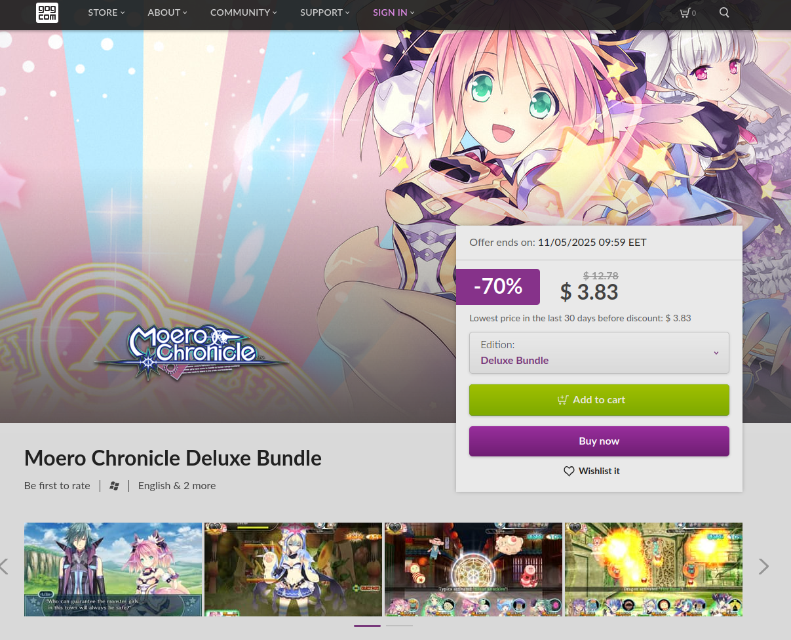Expand the STORE menu

point(106,12)
